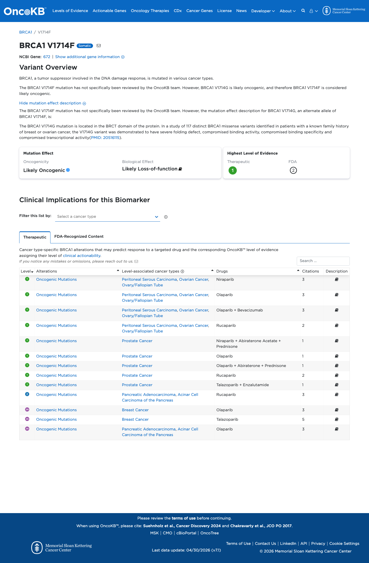Open description for ovarian Olaparib row
Image resolution: width=369 pixels, height=563 pixels.
(337, 295)
